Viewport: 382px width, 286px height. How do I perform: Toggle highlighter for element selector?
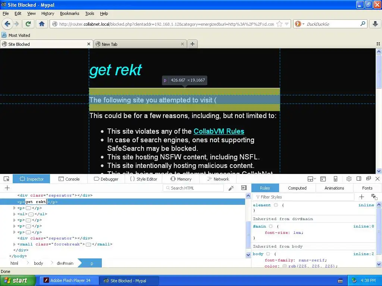coord(276,205)
